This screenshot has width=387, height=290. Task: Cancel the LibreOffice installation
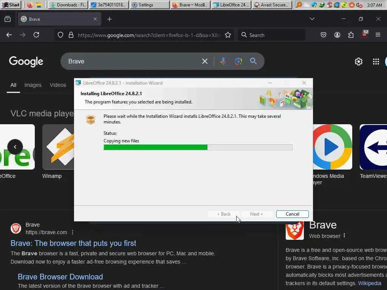pyautogui.click(x=293, y=214)
